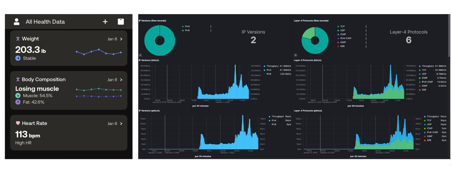This screenshot has height=175, width=452.
Task: Click the Layer-4 Protocols (pkts/s) panel title
Action: (x=308, y=111)
